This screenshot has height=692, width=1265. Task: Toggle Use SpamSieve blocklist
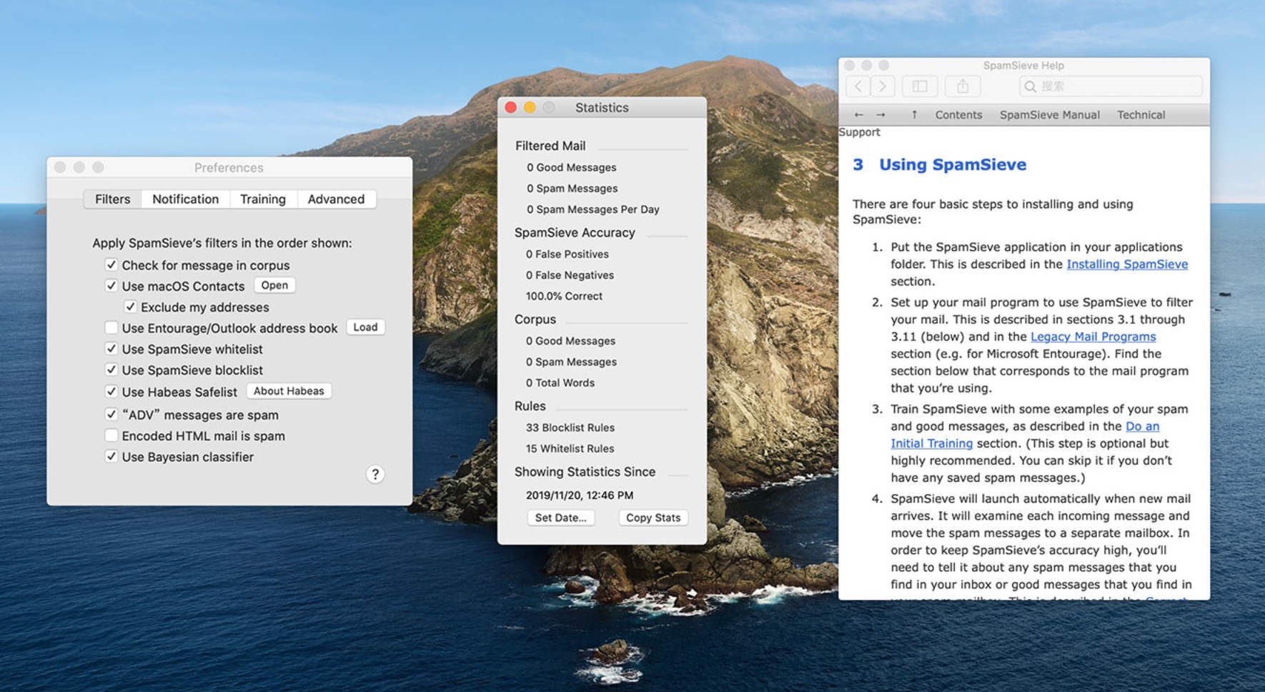(x=111, y=370)
